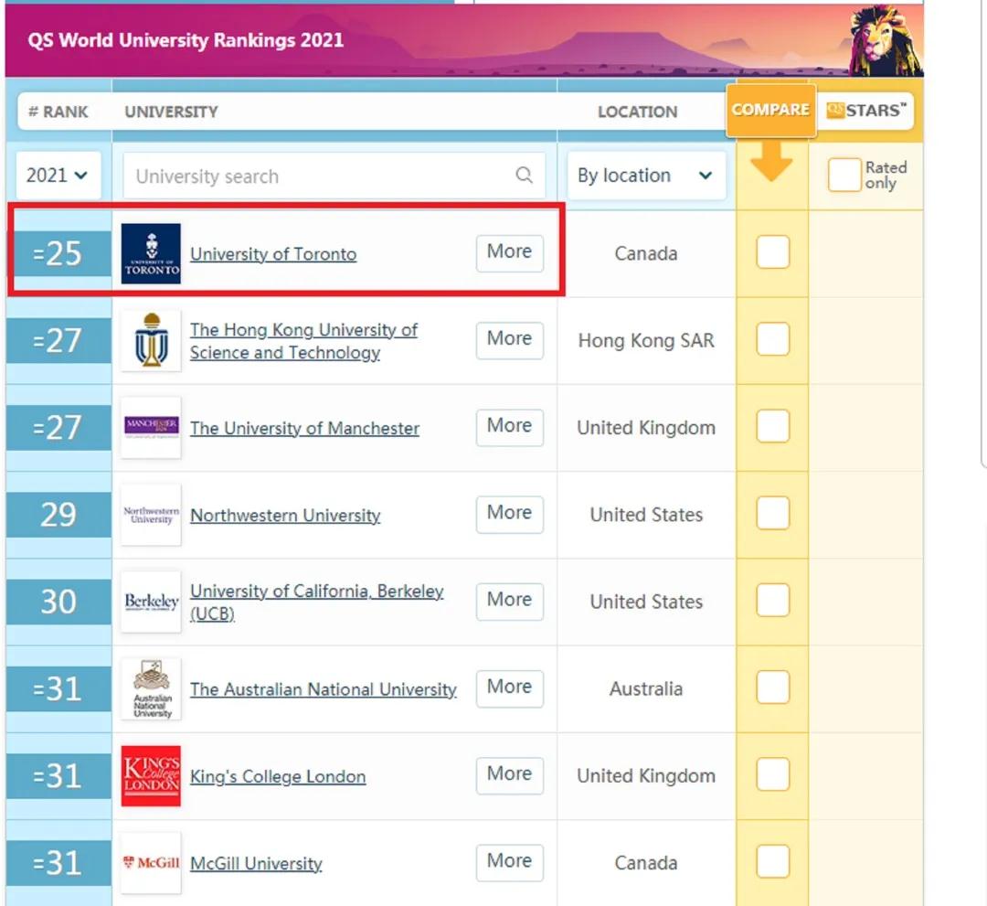Click the Berkeley logo icon
This screenshot has width=987, height=906.
(151, 602)
